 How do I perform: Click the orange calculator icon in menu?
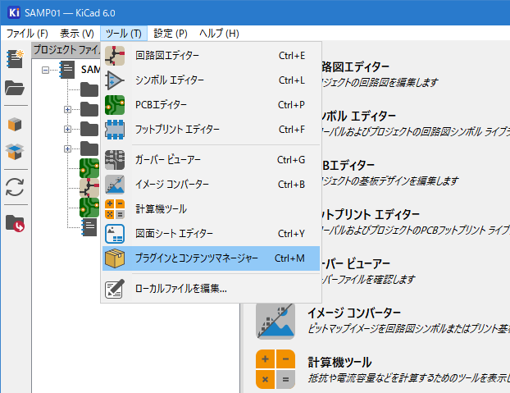coord(115,209)
